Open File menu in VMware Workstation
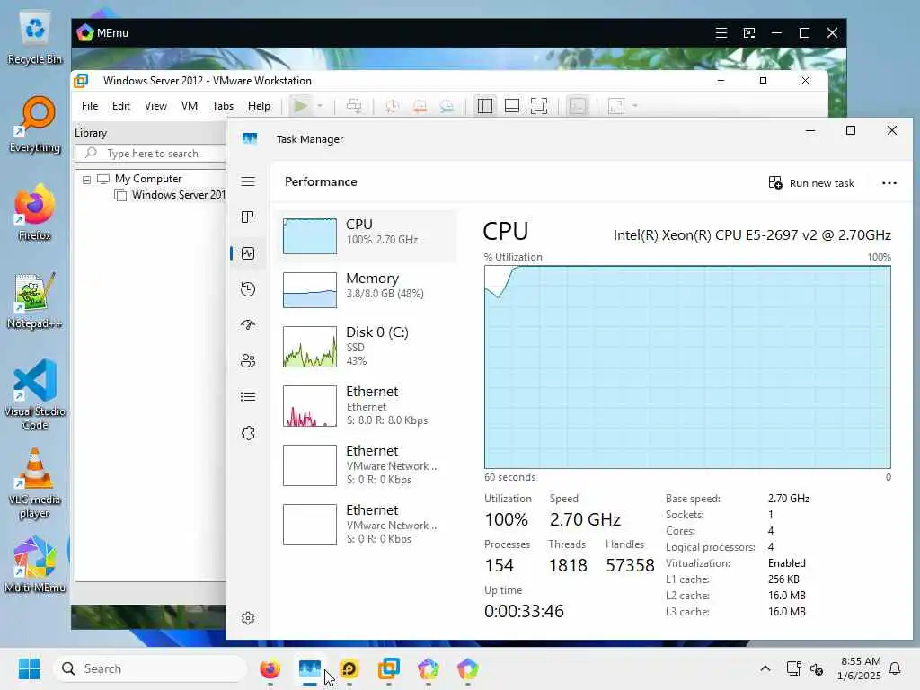 [x=90, y=106]
